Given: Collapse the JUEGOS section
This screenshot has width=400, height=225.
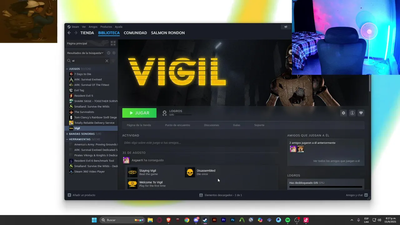Looking at the screenshot, I should coord(67,69).
